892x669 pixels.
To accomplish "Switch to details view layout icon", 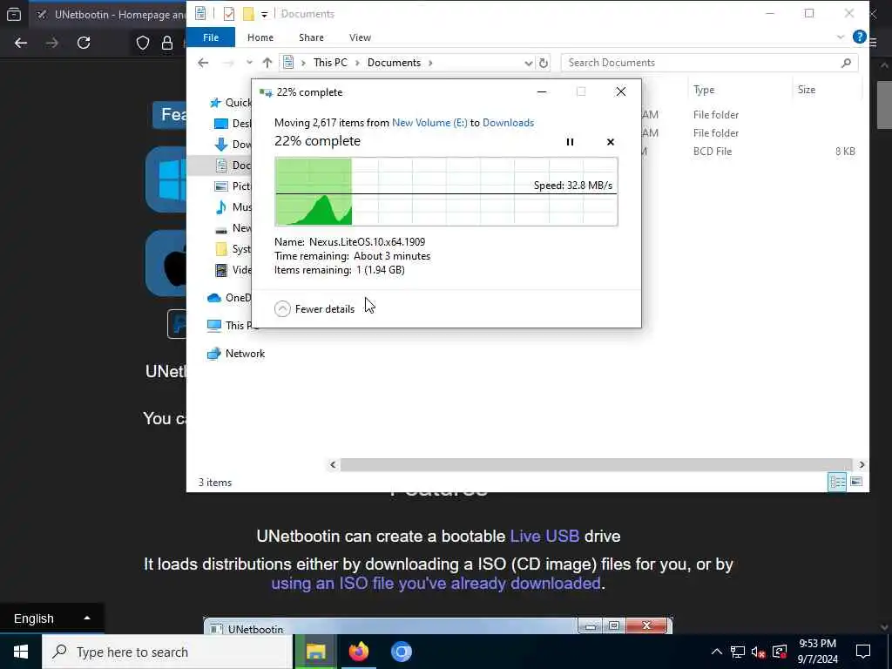I will pyautogui.click(x=837, y=483).
